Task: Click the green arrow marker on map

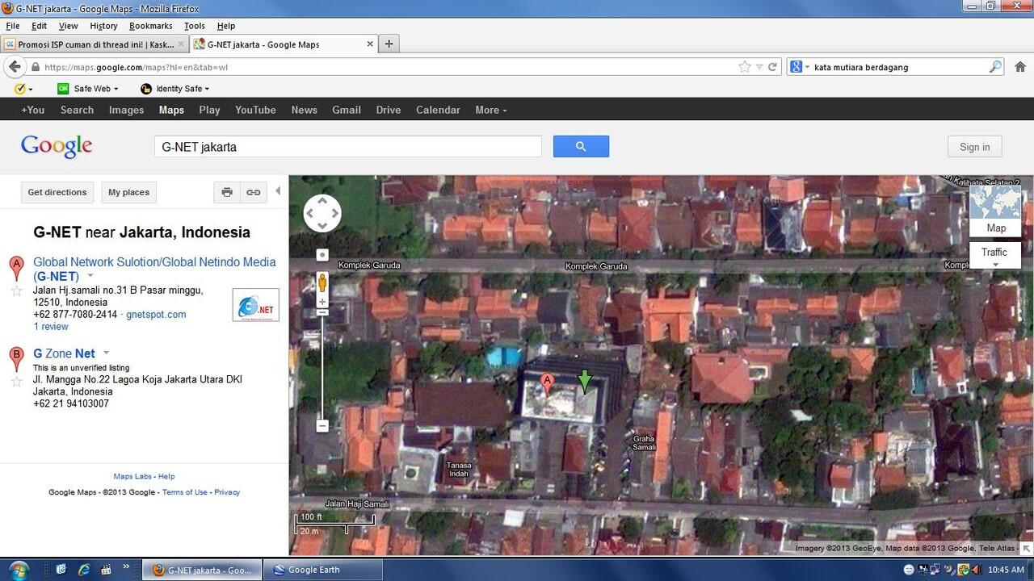Action: coord(585,381)
